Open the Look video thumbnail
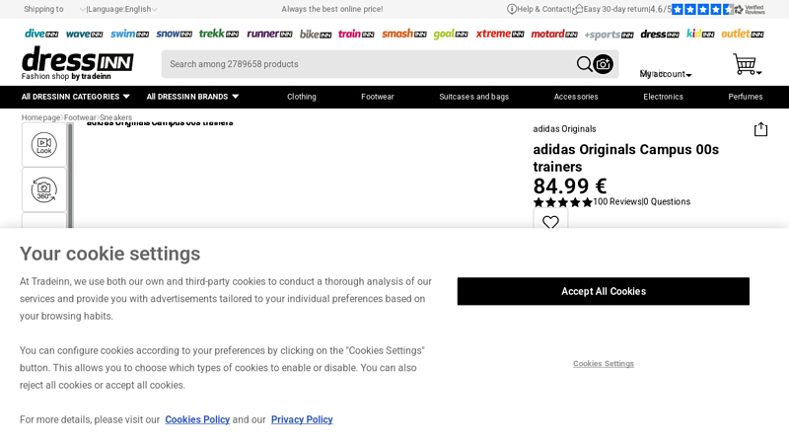The height and width of the screenshot is (444, 789). coord(44,145)
